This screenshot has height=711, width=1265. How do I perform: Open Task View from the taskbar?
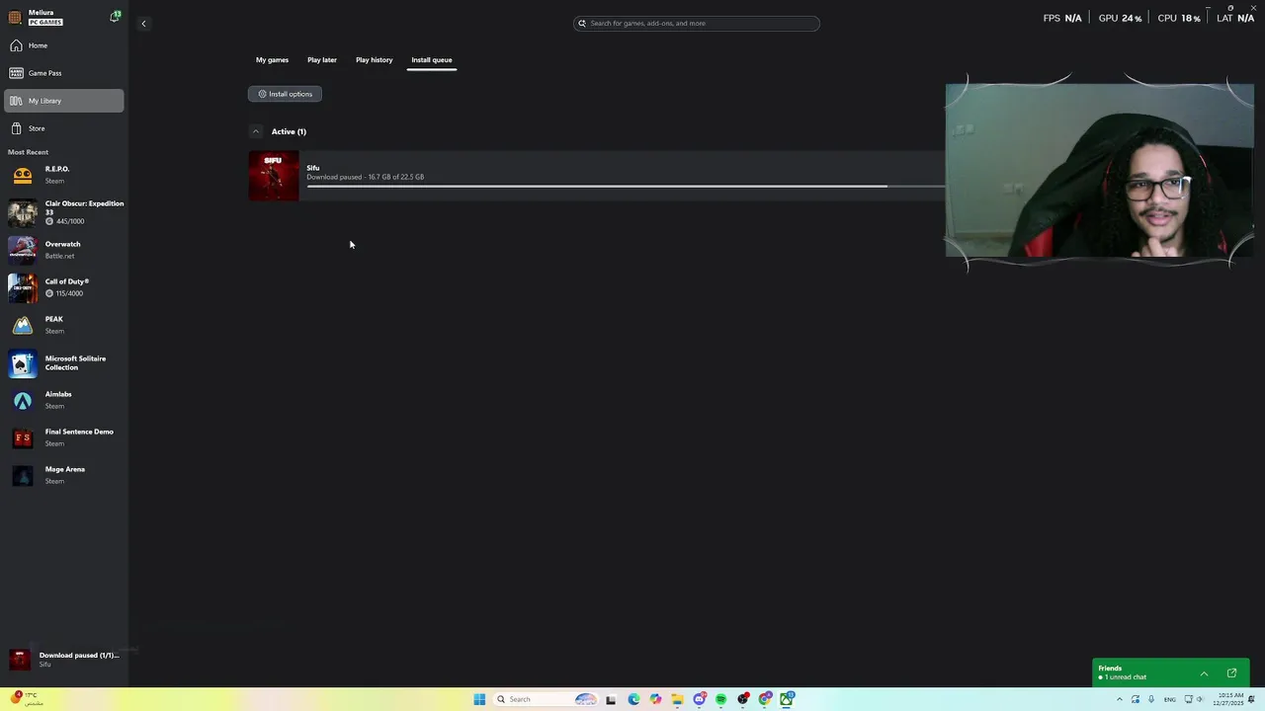[611, 699]
